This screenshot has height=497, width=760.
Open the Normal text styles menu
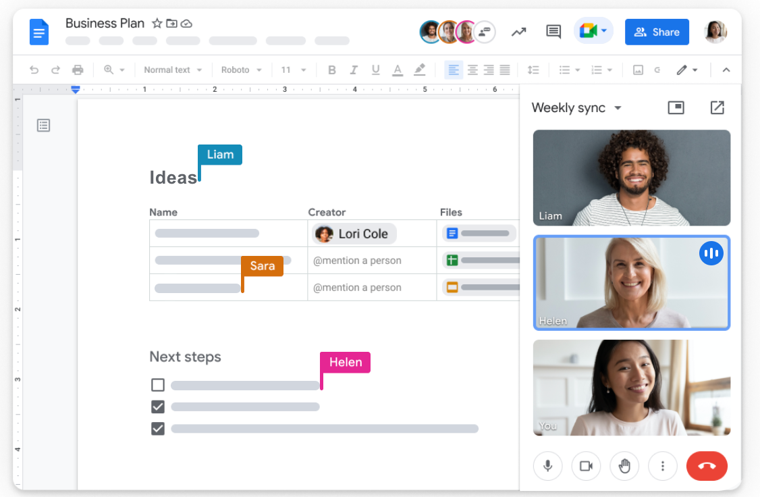[172, 70]
